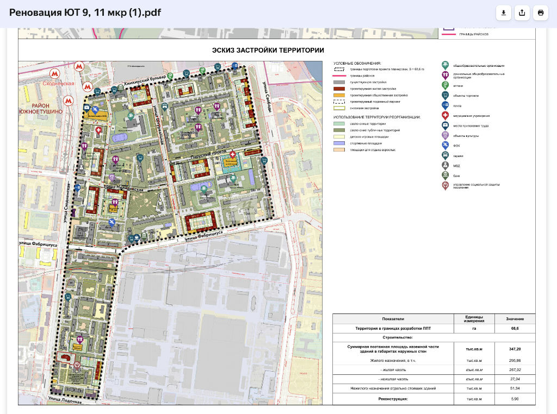Click the dark red residential legend swatch
557x414 pixels.
point(339,89)
